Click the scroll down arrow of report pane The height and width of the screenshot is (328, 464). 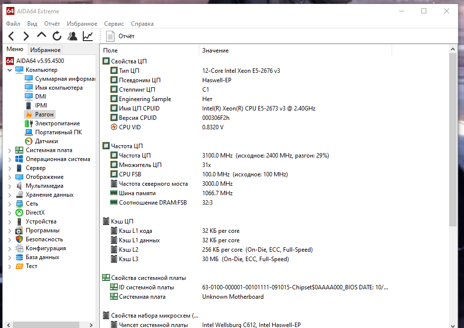click(453, 325)
